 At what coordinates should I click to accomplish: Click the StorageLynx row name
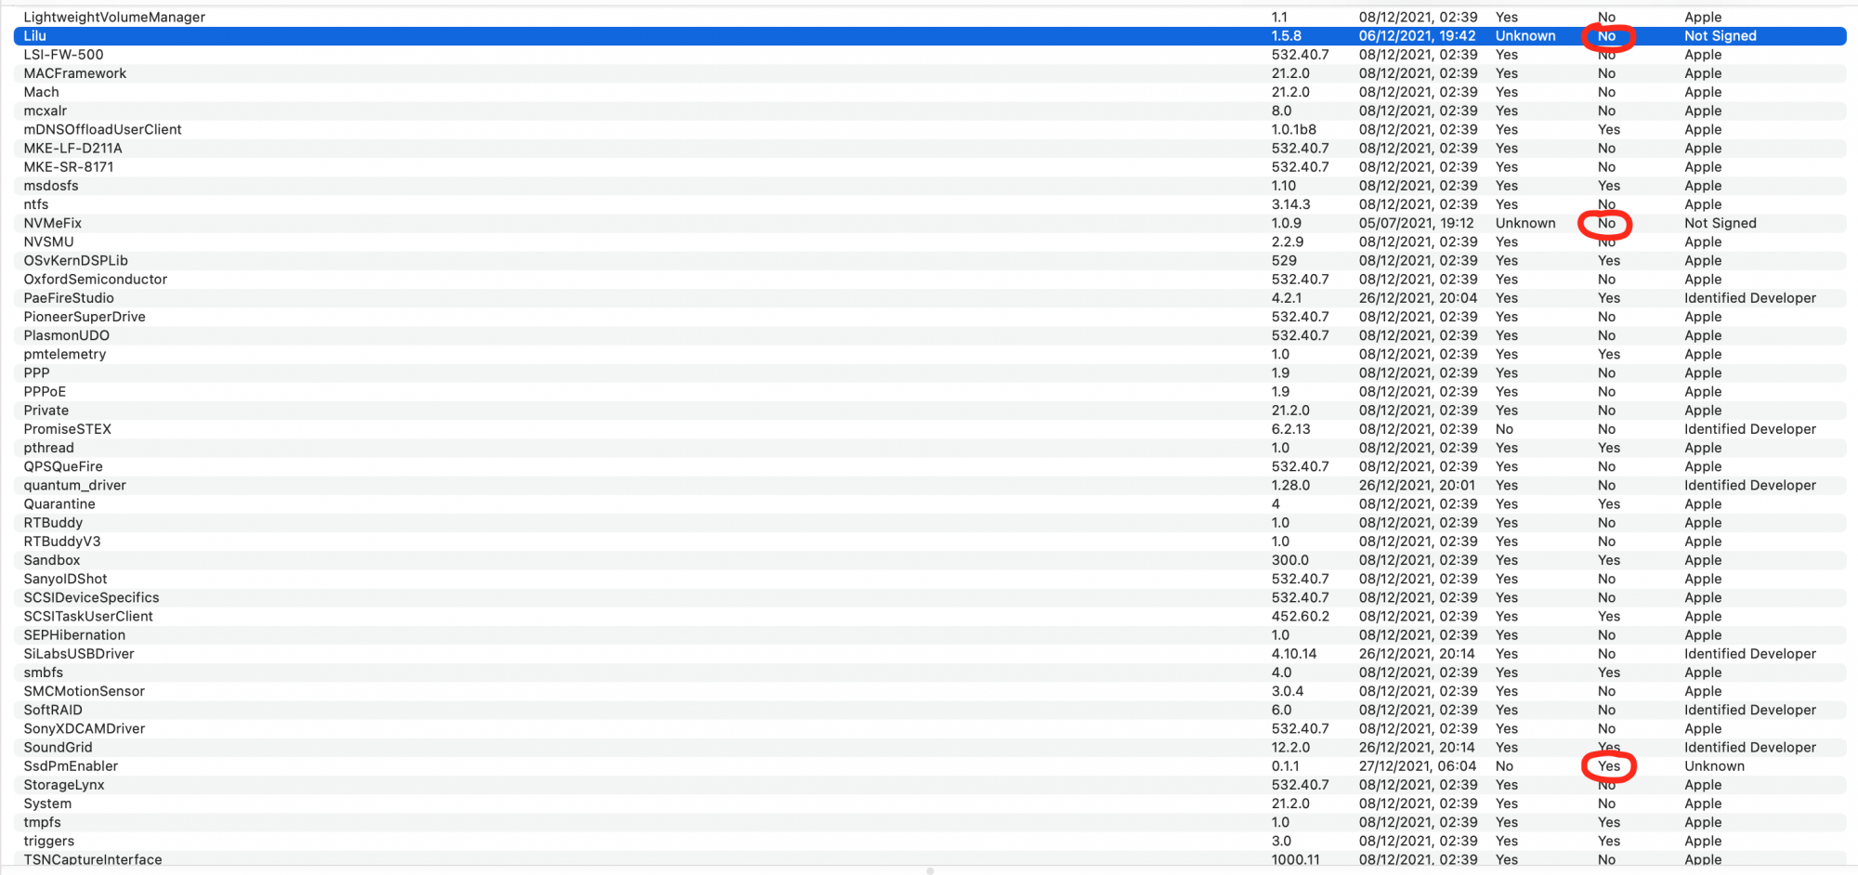click(64, 785)
